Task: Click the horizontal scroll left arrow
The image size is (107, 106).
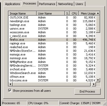Action: [x=11, y=84]
